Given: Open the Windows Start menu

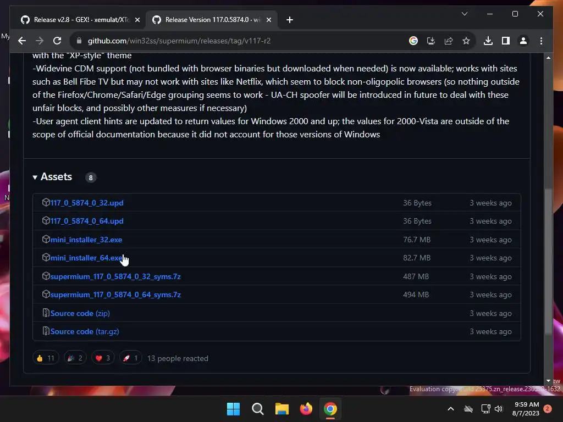Looking at the screenshot, I should coord(233,409).
